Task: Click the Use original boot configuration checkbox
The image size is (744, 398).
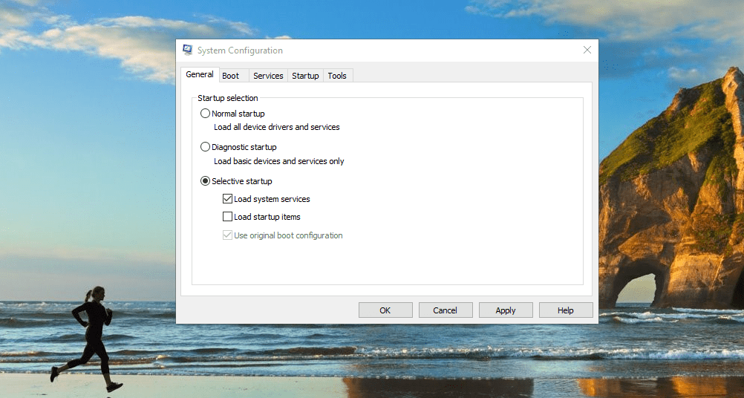Action: (228, 235)
